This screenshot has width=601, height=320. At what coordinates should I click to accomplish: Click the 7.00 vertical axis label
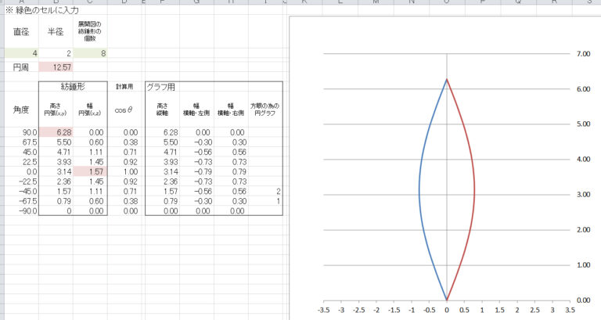(581, 54)
